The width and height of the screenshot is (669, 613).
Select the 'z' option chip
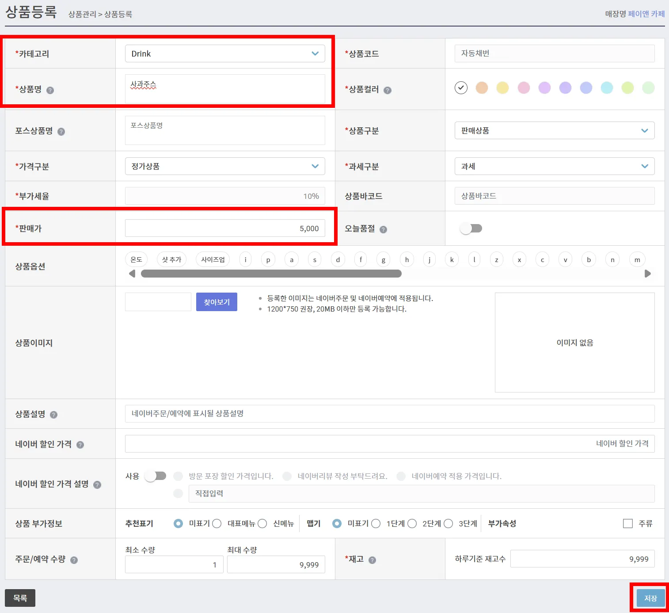tap(497, 259)
